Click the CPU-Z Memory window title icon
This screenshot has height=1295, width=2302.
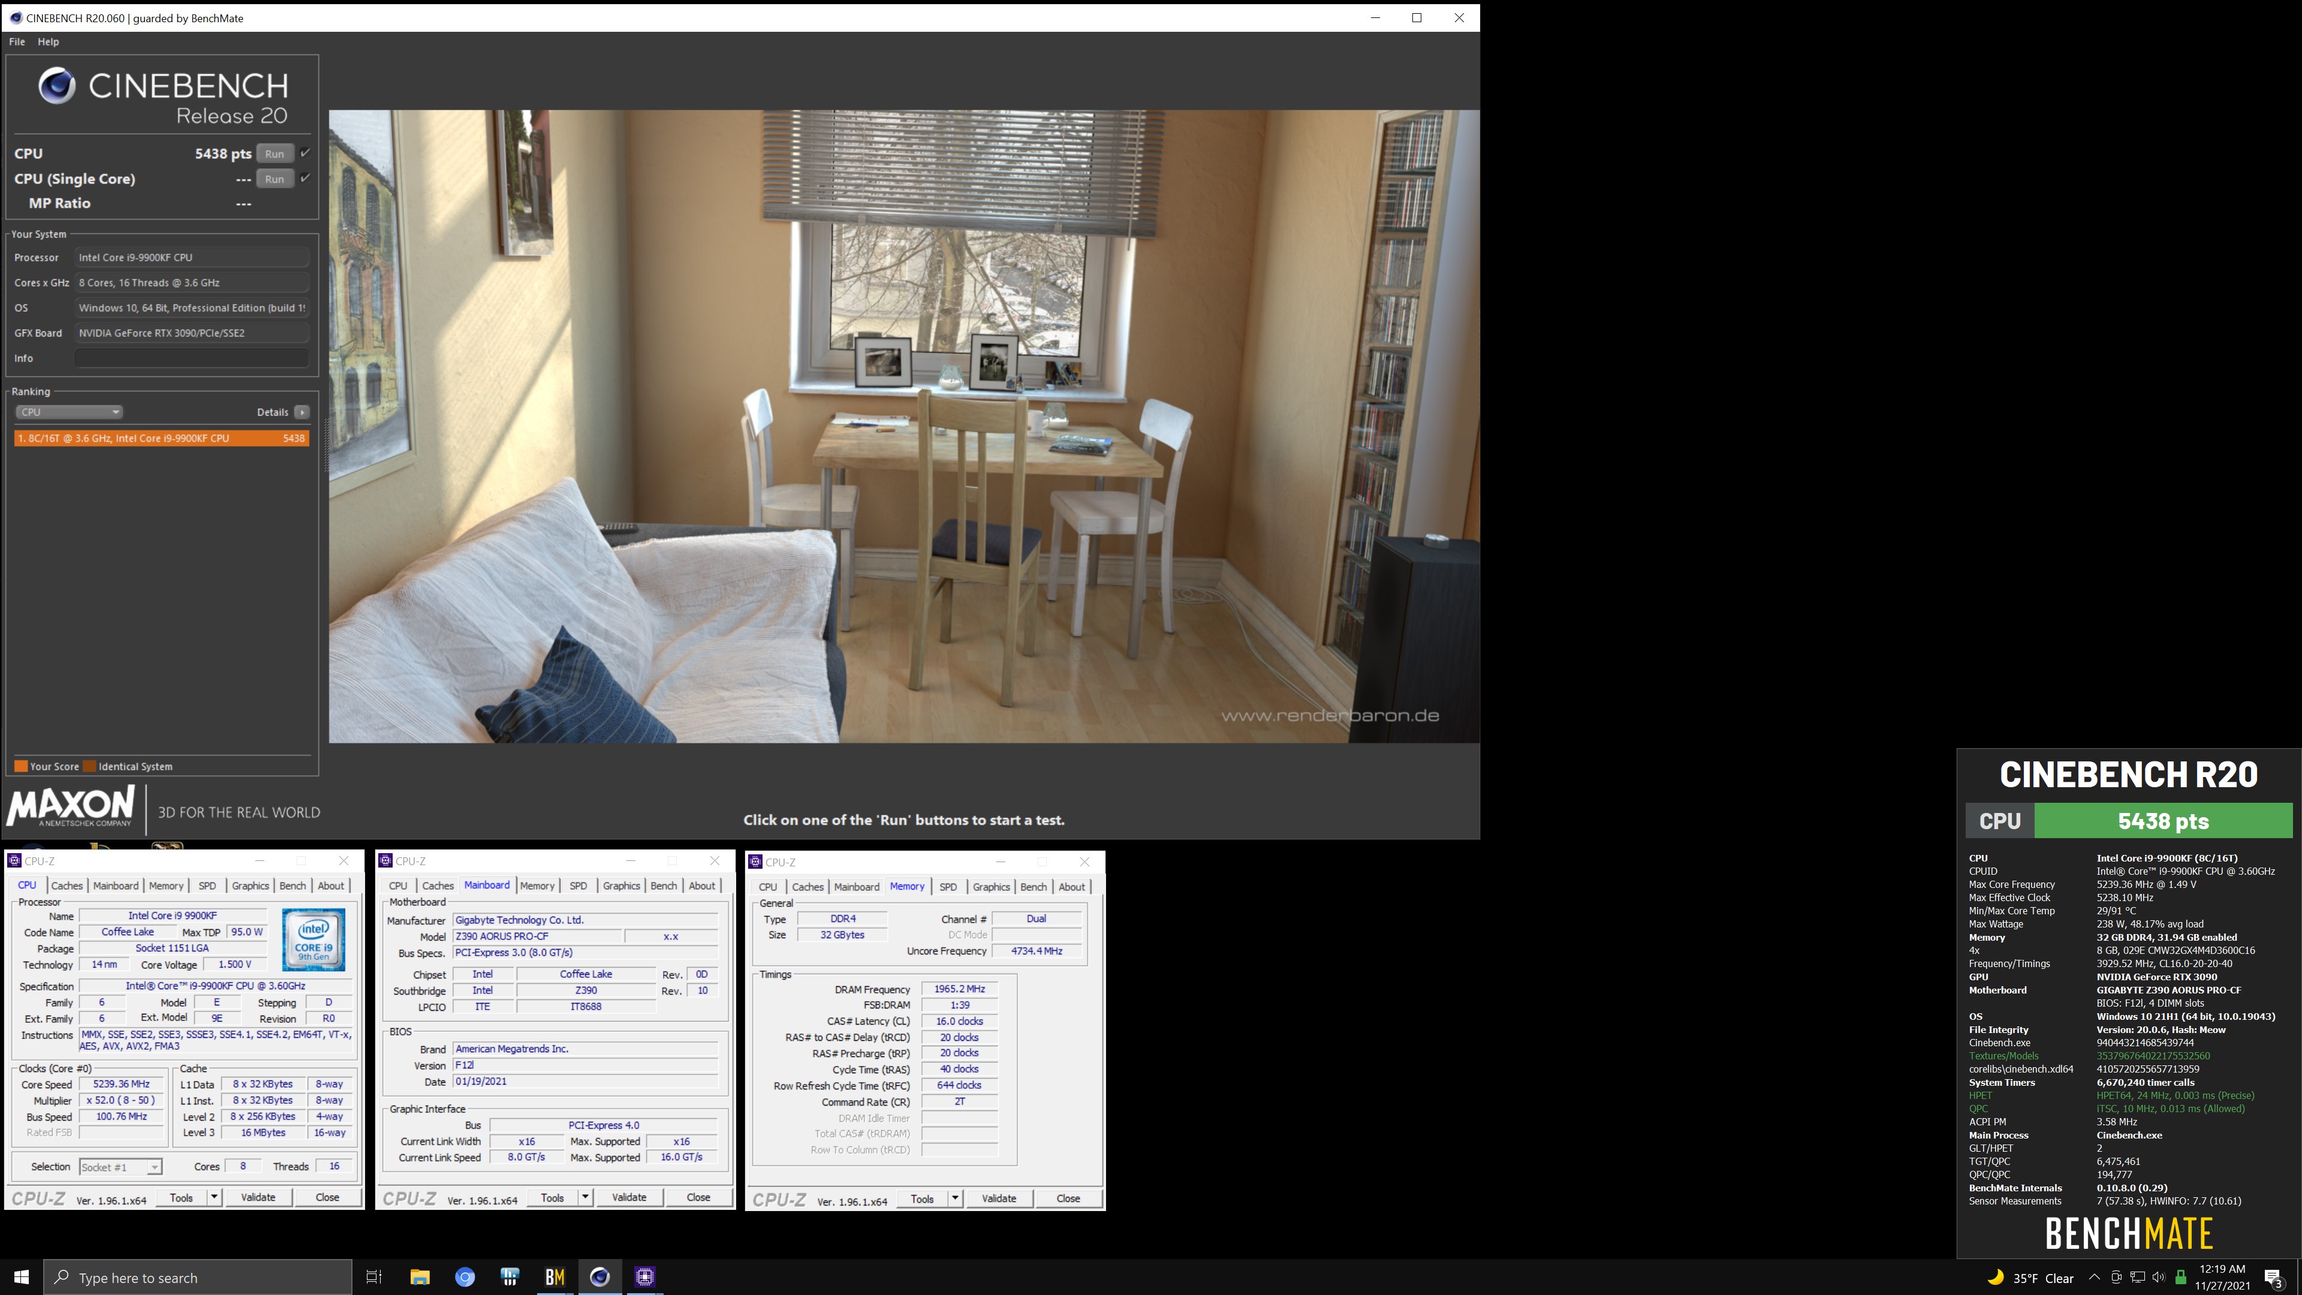[x=756, y=862]
